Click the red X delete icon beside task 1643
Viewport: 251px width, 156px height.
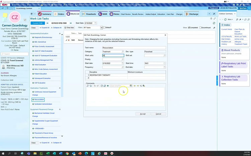click(x=68, y=40)
